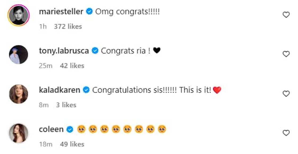Screen dimensions: 298x154
Task: Open mariesteller's profile picture
Action: point(19,15)
